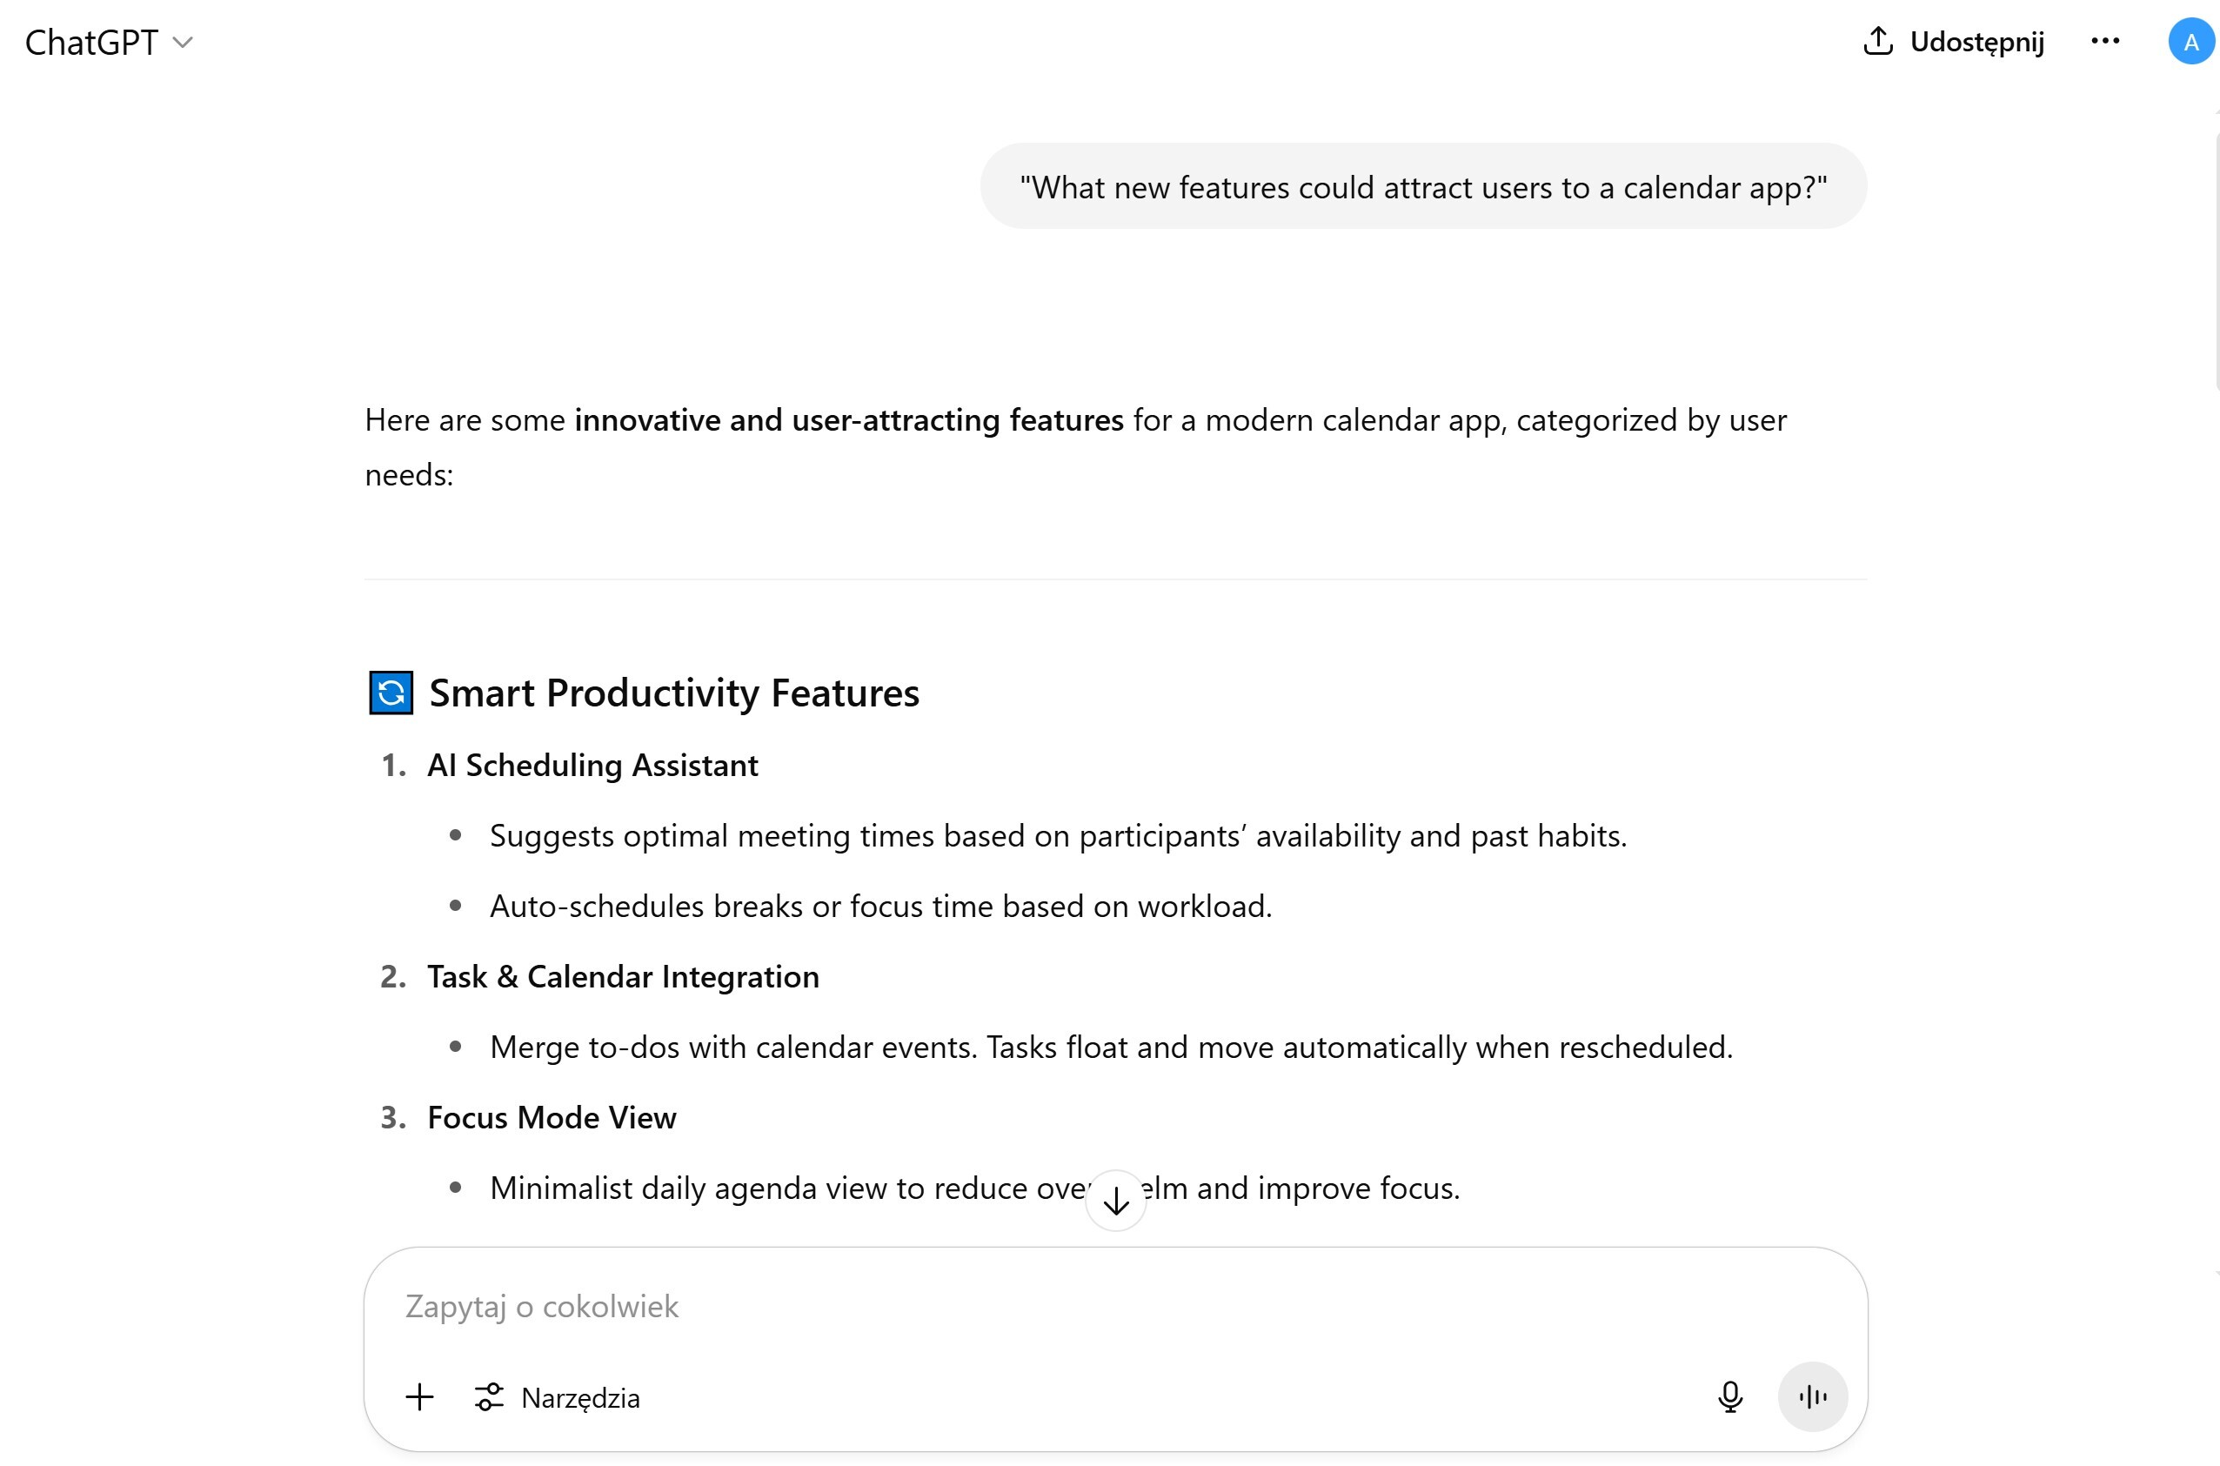Click the "Auto-schedules breaks" bullet text
Image resolution: width=2220 pixels, height=1466 pixels.
[880, 907]
